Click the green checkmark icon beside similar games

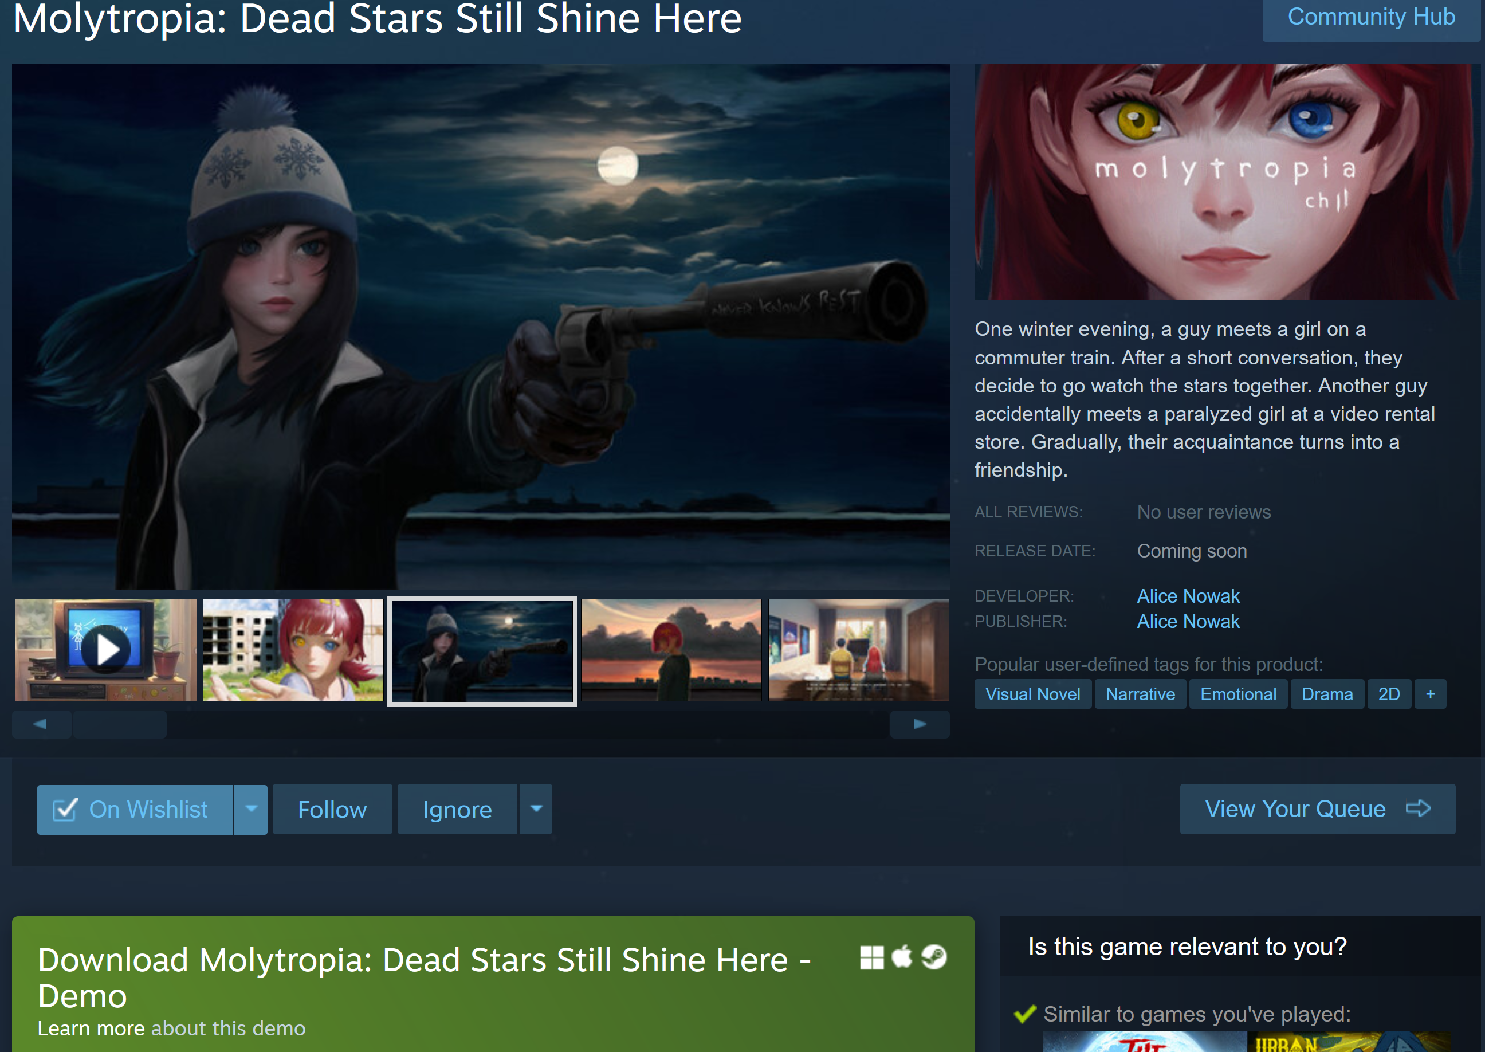(1025, 1014)
